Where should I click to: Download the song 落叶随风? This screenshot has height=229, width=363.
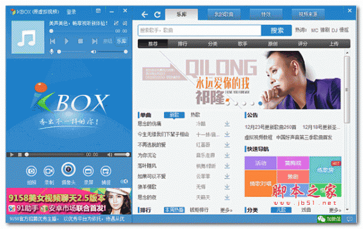[227, 166]
